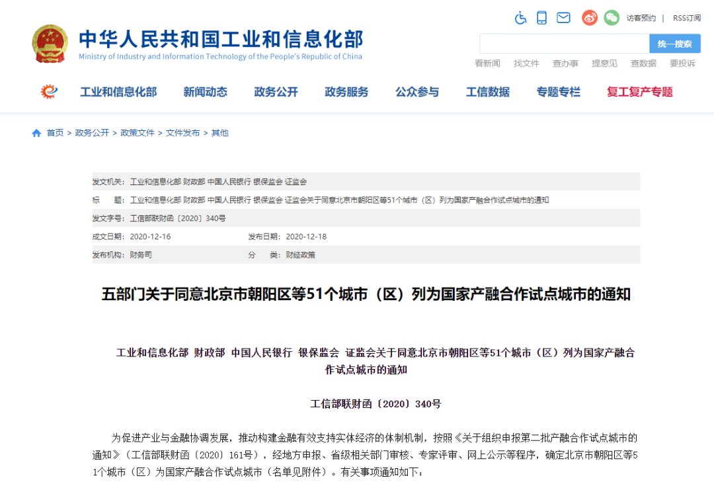
Task: Open 找文件 quick link
Action: coord(526,63)
